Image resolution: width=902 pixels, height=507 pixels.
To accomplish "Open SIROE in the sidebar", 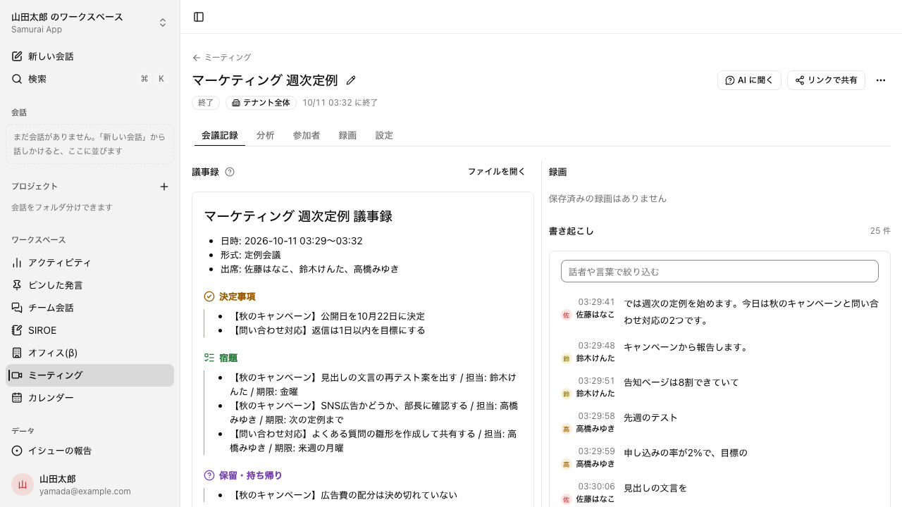I will tap(89, 330).
